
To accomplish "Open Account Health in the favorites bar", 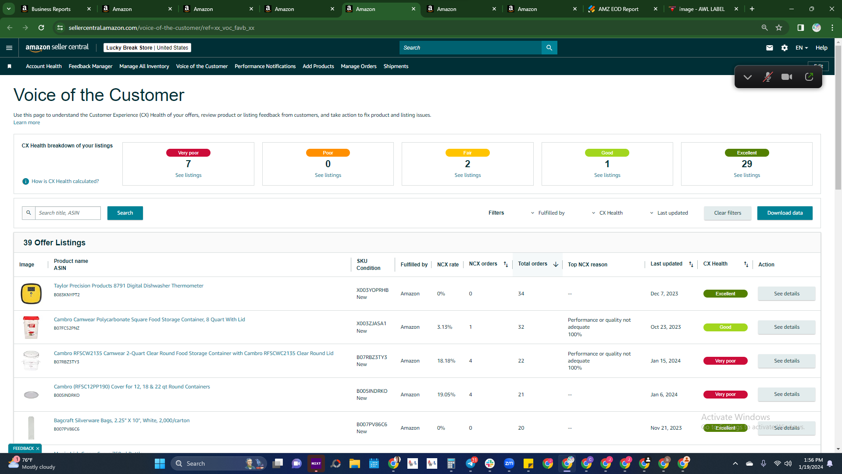I will (x=44, y=66).
